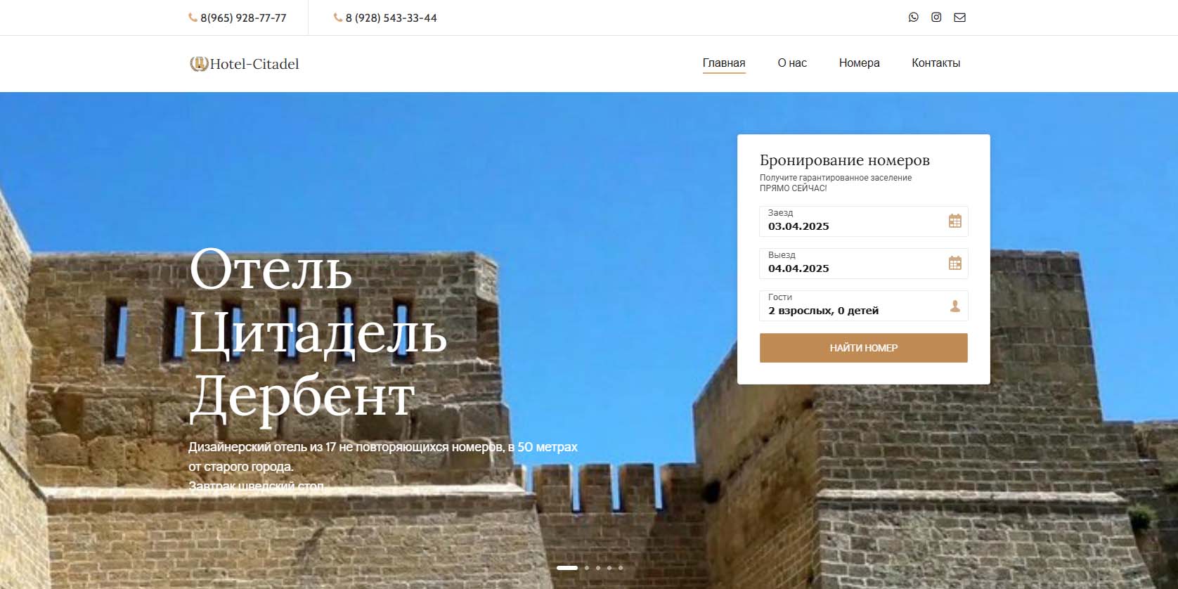Call the 8(965) 928-77-77 phone number

click(x=242, y=18)
